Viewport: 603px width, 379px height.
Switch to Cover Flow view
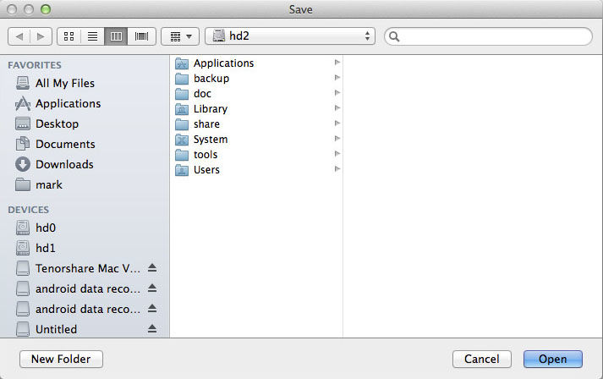tap(141, 36)
